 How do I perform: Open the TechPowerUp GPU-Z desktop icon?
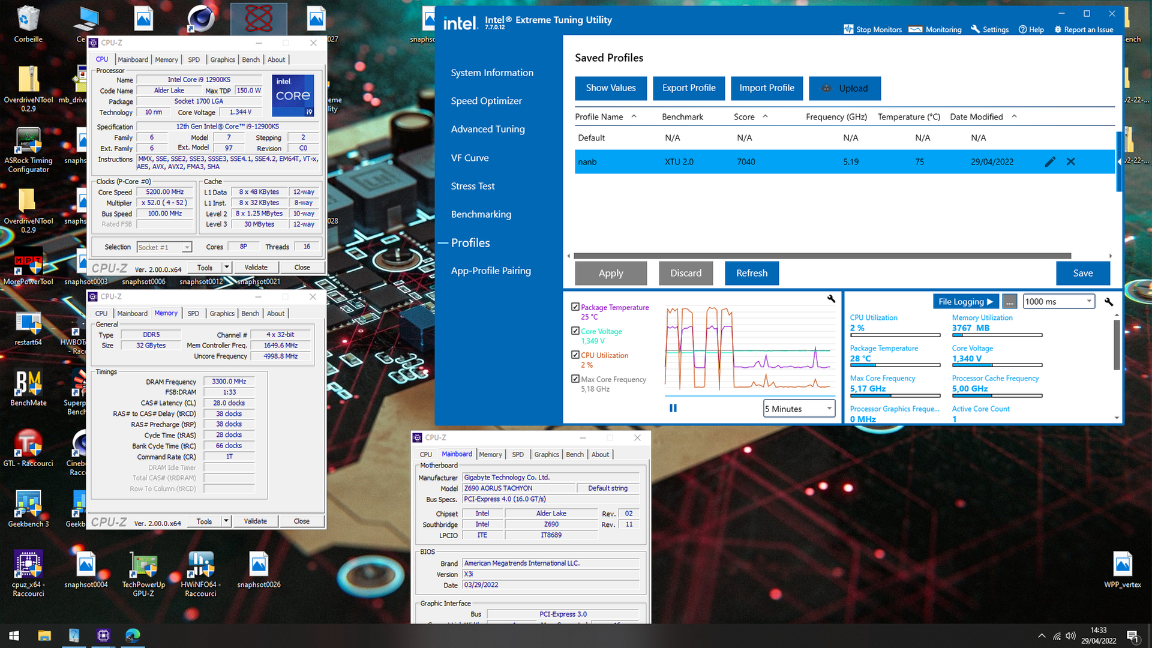(143, 574)
